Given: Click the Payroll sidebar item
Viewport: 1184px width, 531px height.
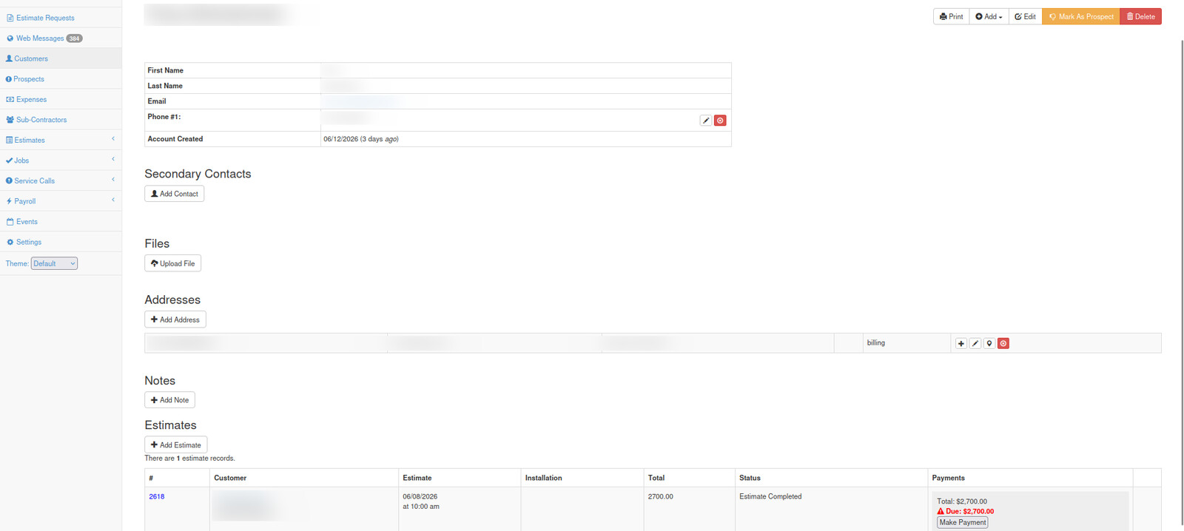Looking at the screenshot, I should [25, 201].
